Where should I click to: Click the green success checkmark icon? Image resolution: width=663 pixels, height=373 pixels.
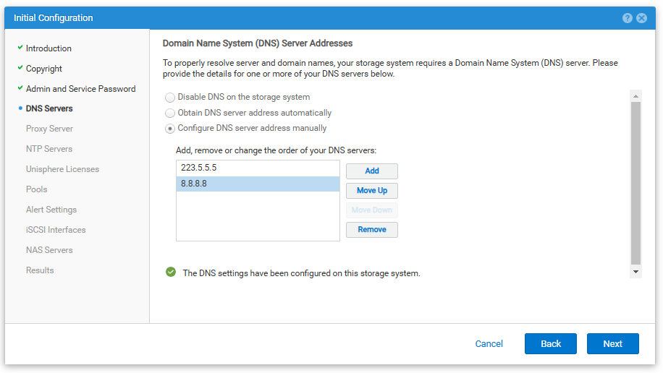171,272
